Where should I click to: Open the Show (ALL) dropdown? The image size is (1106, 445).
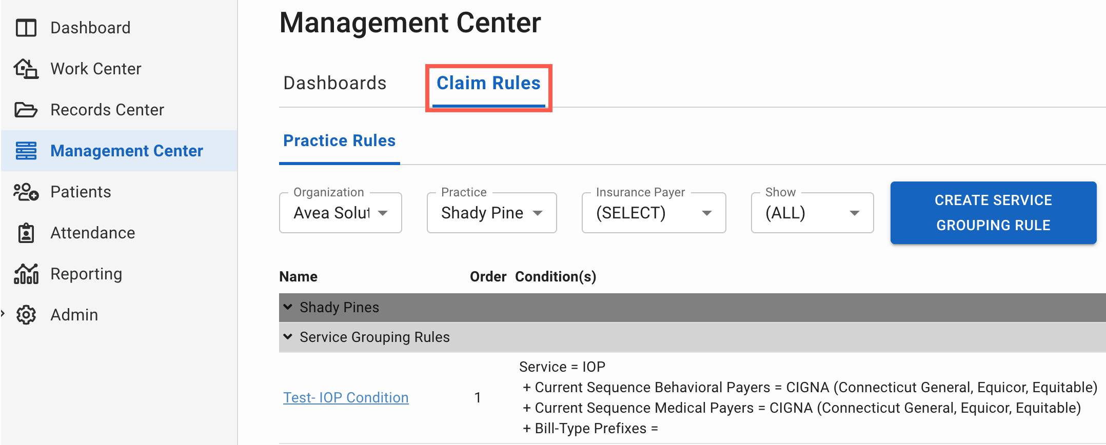tap(813, 213)
